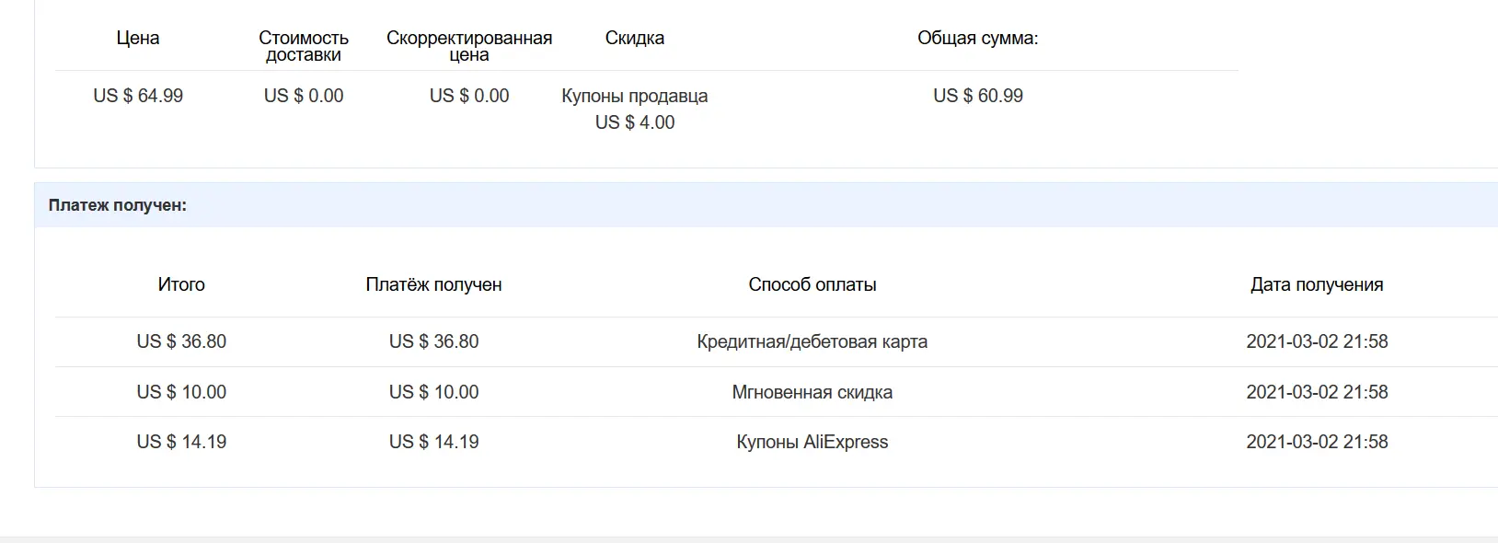The width and height of the screenshot is (1498, 543).
Task: Select the US $ 64.99 price value
Action: tap(138, 96)
